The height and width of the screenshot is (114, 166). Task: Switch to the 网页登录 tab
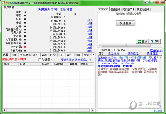(128, 9)
